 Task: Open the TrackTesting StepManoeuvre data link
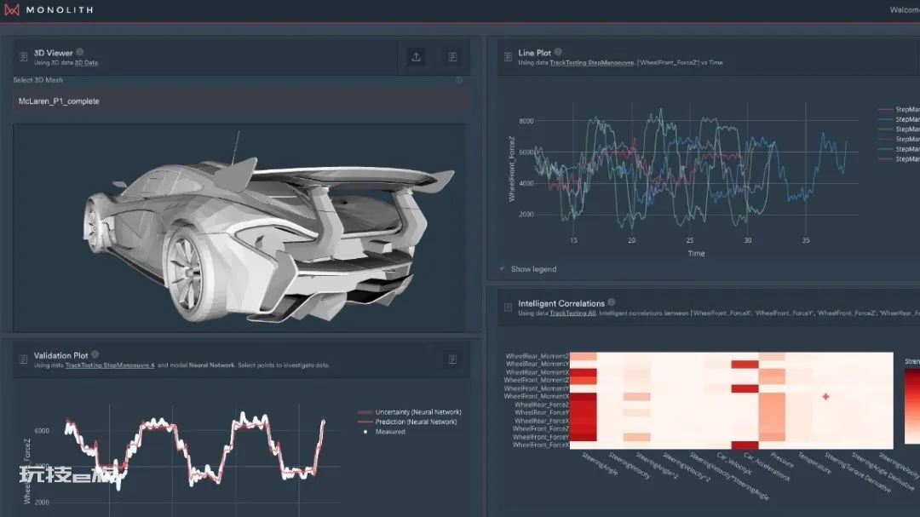[591, 63]
